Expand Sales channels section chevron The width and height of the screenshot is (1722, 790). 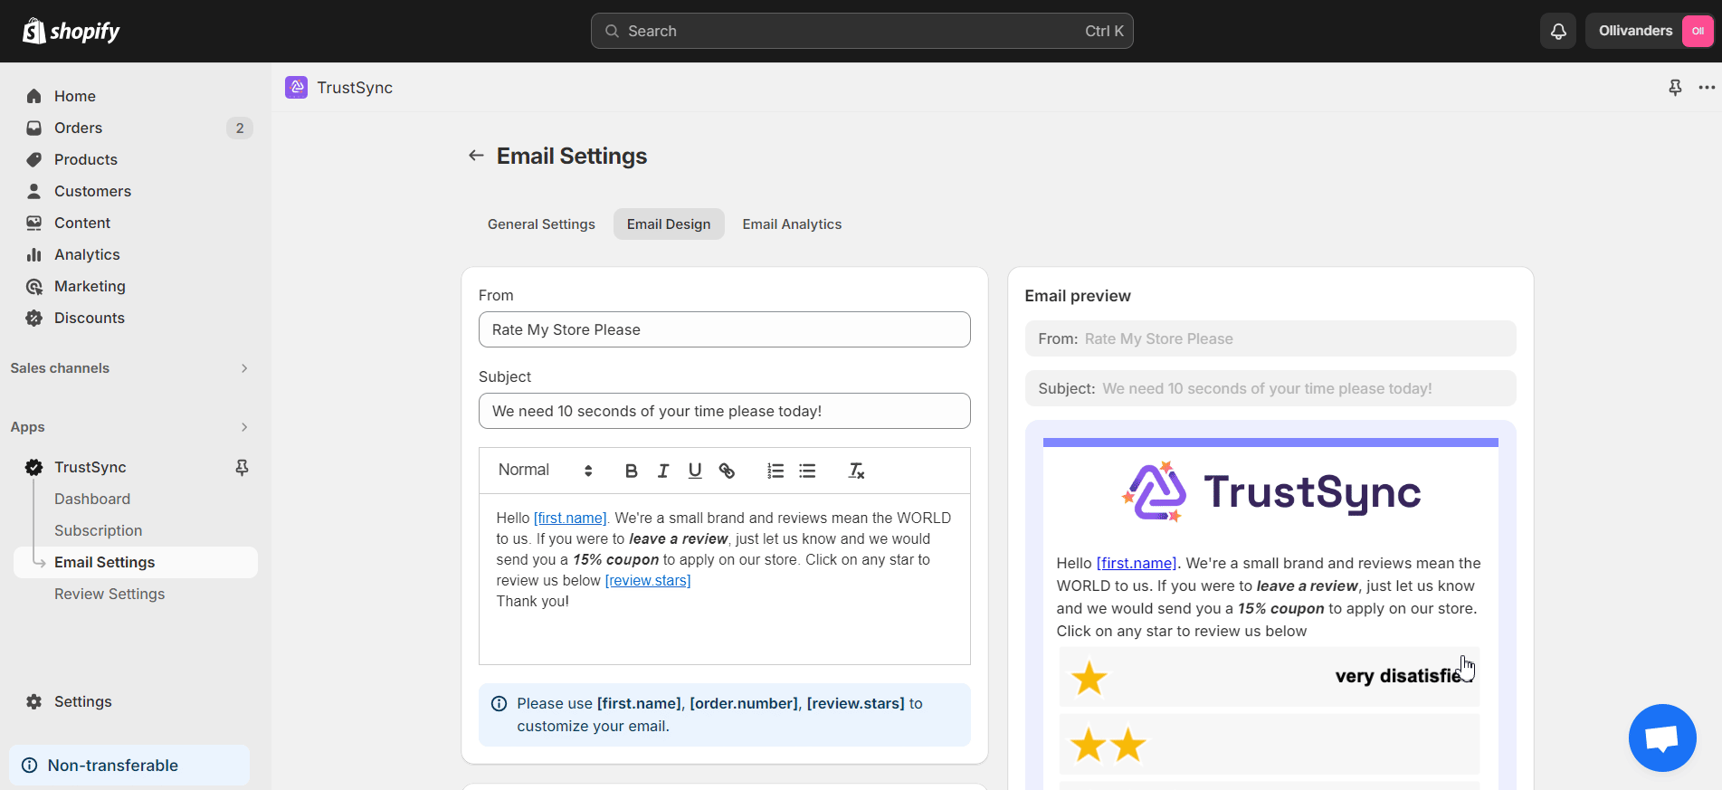tap(244, 368)
